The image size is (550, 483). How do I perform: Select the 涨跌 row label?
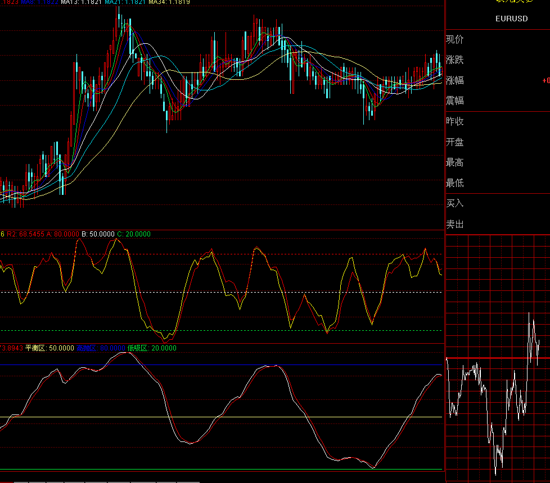pos(455,60)
